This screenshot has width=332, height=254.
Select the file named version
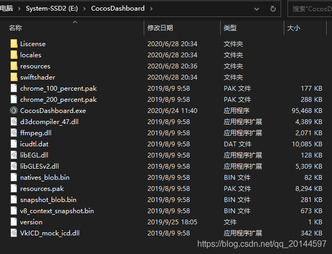coord(31,222)
